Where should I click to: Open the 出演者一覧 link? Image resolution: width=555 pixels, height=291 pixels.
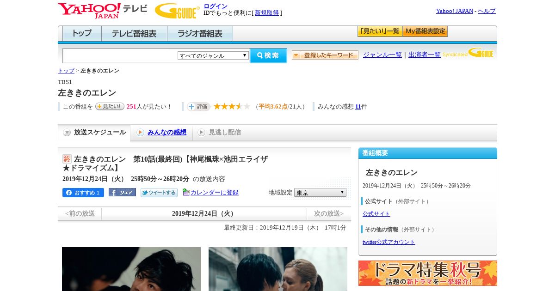tap(425, 55)
